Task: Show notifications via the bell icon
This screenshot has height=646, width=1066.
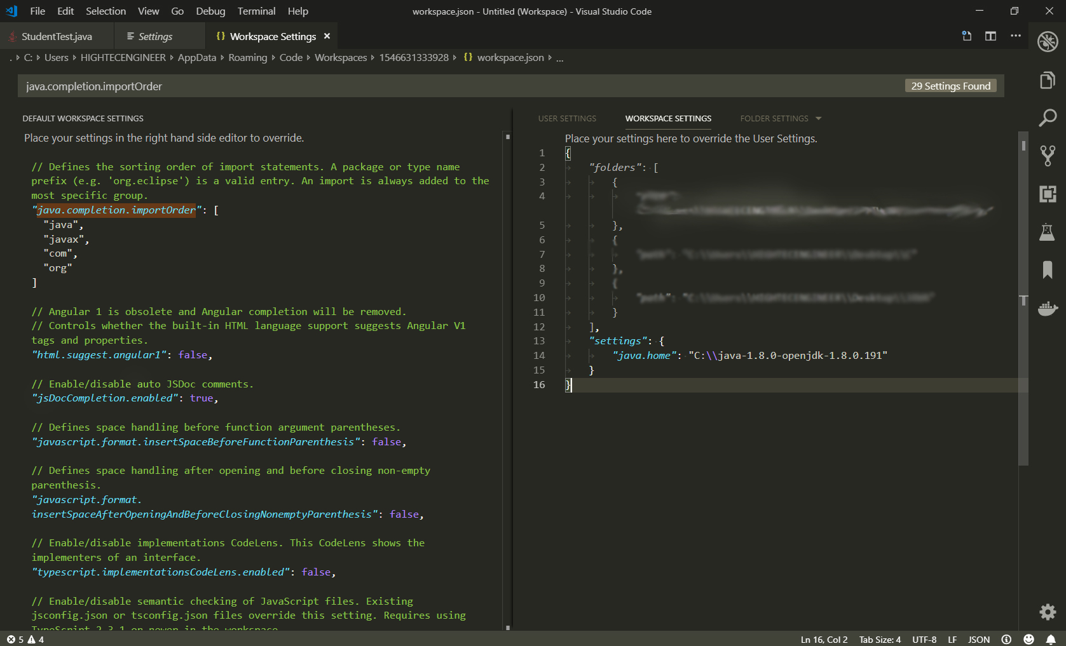Action: coord(1051,640)
